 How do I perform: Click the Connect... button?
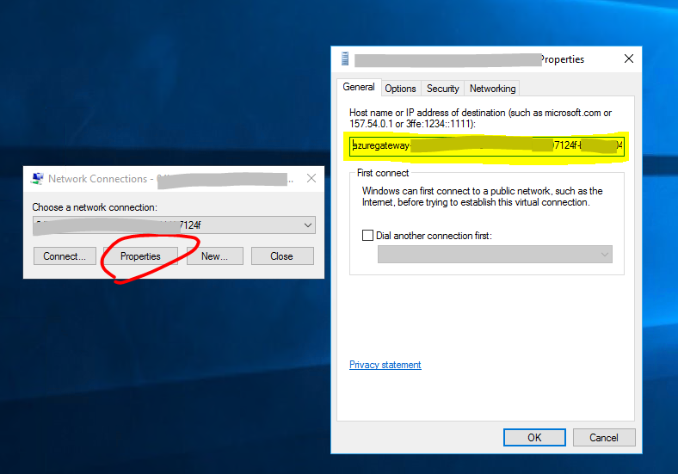(x=65, y=256)
